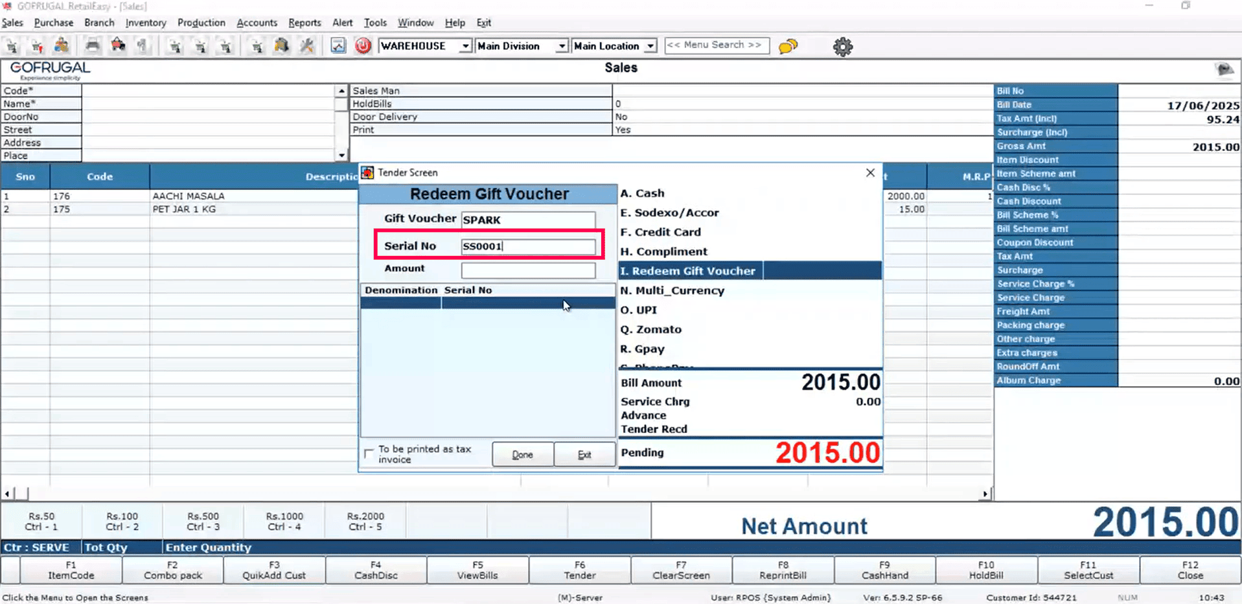This screenshot has height=604, width=1242.
Task: Click the Rs.50 quick cash button
Action: point(41,521)
